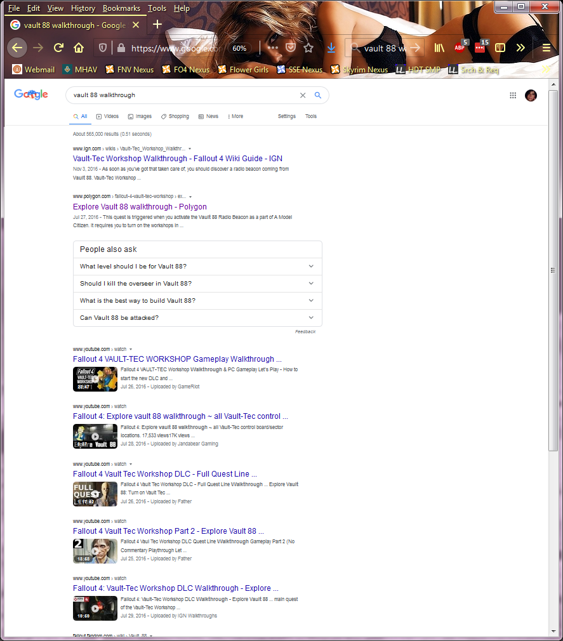This screenshot has width=563, height=641.
Task: Go back with the browser back arrow
Action: coord(17,48)
